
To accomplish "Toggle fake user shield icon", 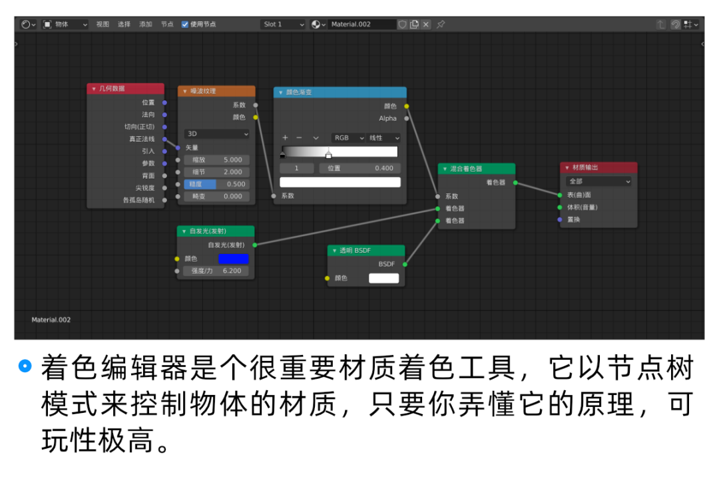I will (x=402, y=25).
